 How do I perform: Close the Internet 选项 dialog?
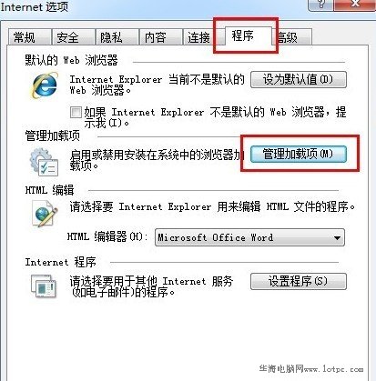[355, 5]
